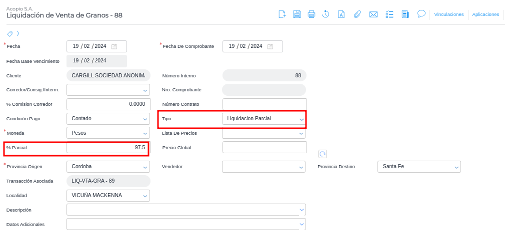Click the new document icon

(x=282, y=14)
